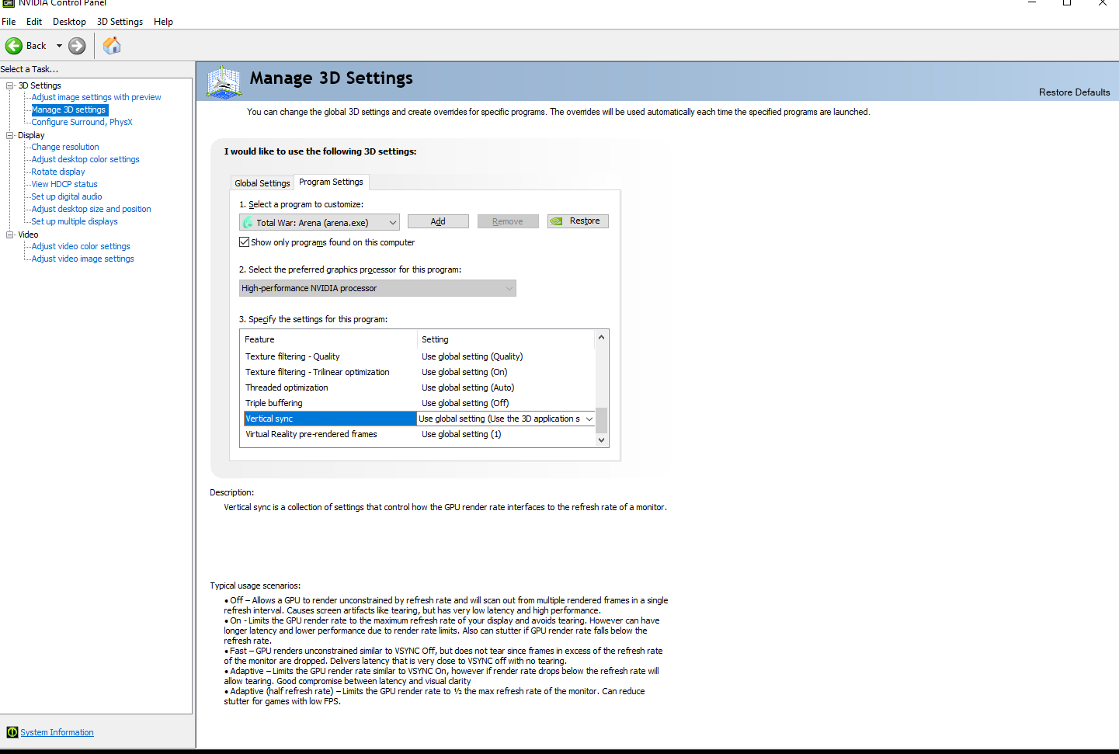Switch to the Global Settings tab

point(262,183)
